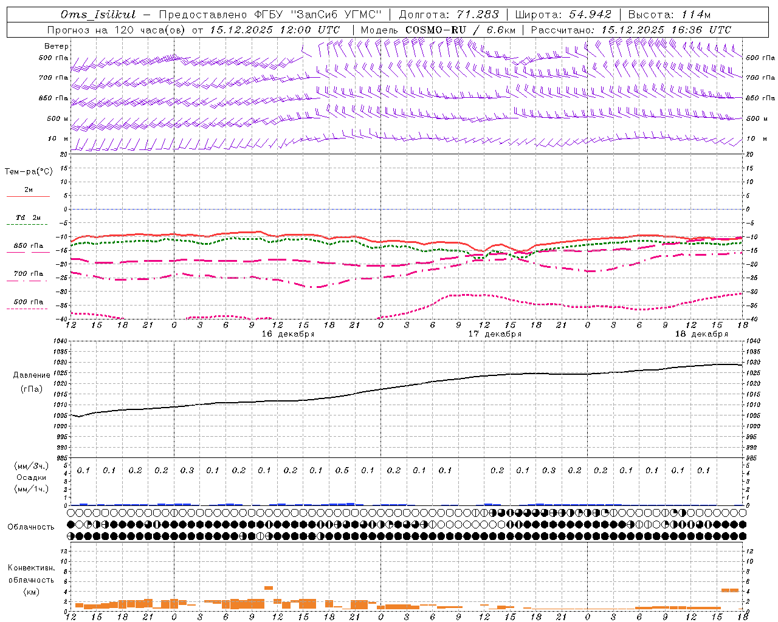Image resolution: width=778 pixels, height=622 pixels.
Task: Click the 0.5 precipitation value
Action: (342, 470)
